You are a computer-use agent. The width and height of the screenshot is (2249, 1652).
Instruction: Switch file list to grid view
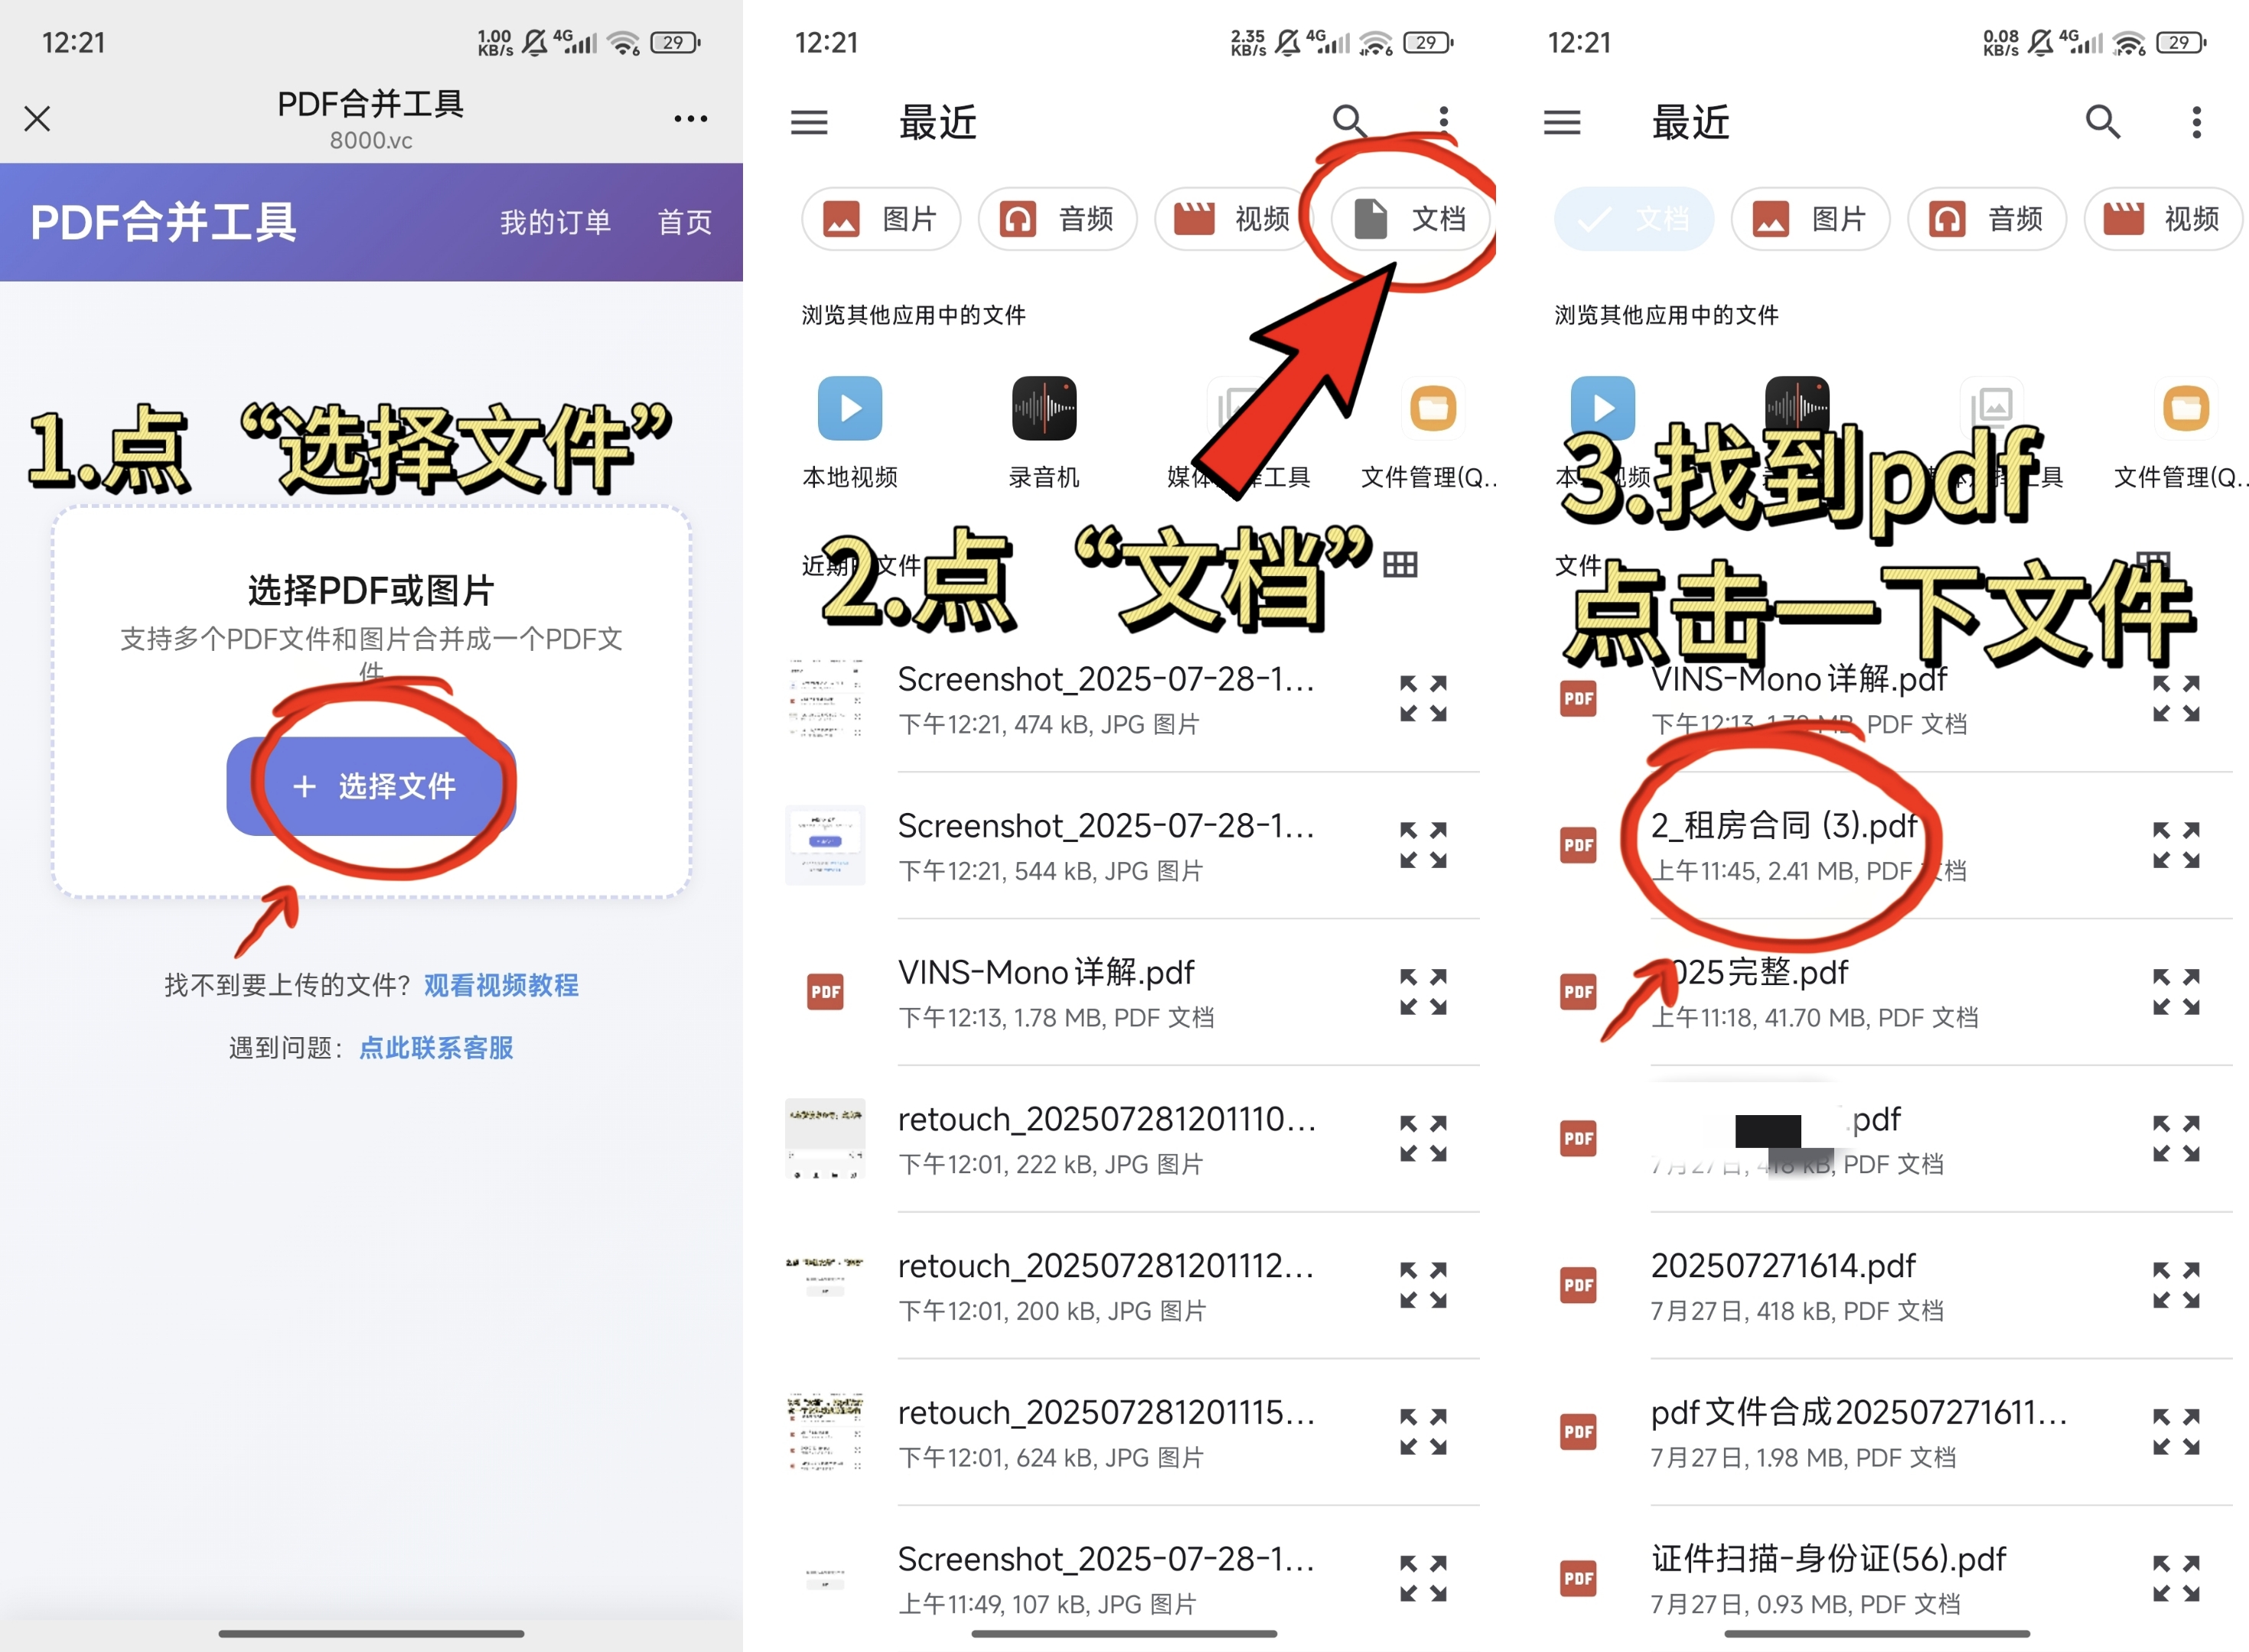pos(1400,563)
